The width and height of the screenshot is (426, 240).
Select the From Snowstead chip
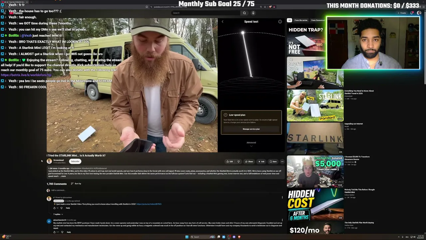318,20
